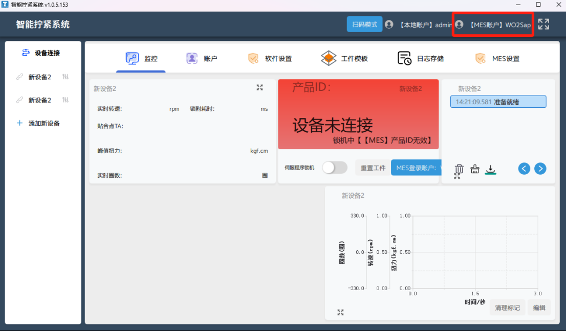Enter fullscreen using the expand icon in header
This screenshot has width=566, height=331.
pos(543,24)
